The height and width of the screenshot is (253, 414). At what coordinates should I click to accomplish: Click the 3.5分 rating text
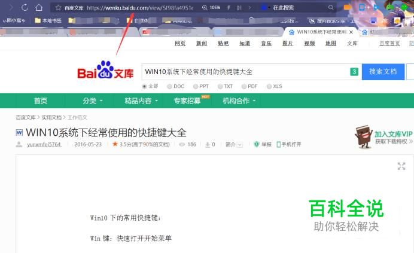[145, 145]
